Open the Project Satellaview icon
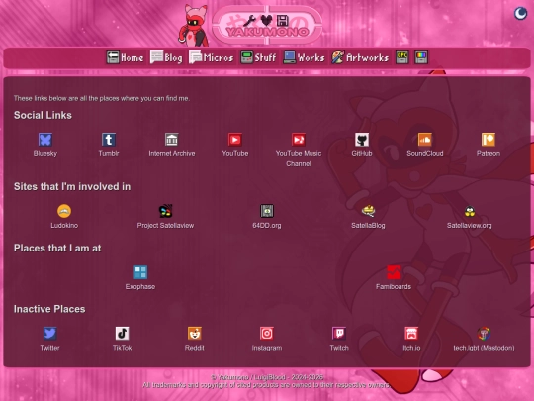Screen dimensions: 534x401 pyautogui.click(x=165, y=211)
